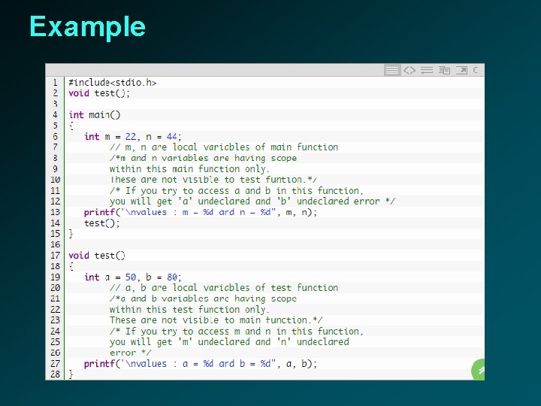Click 'int m = 22, n = 44;' line

click(x=133, y=137)
